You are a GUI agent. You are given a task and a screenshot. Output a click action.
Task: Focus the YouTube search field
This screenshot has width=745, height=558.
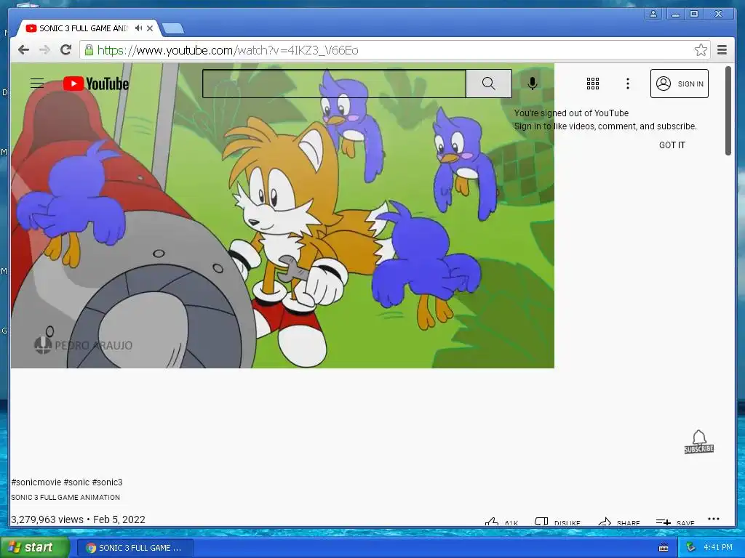[x=334, y=84]
